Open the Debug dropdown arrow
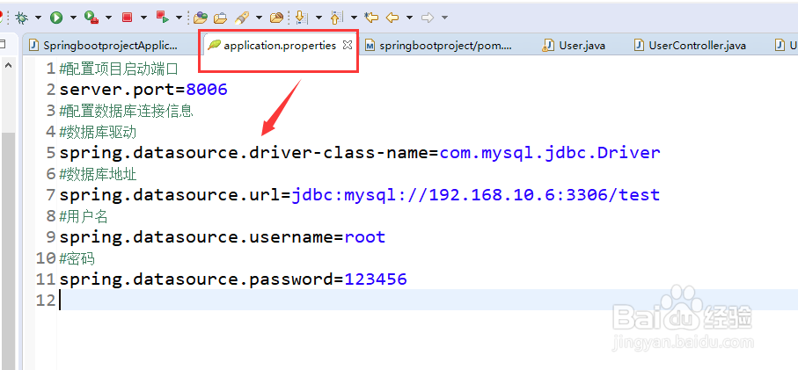This screenshot has height=370, width=798. coord(38,18)
